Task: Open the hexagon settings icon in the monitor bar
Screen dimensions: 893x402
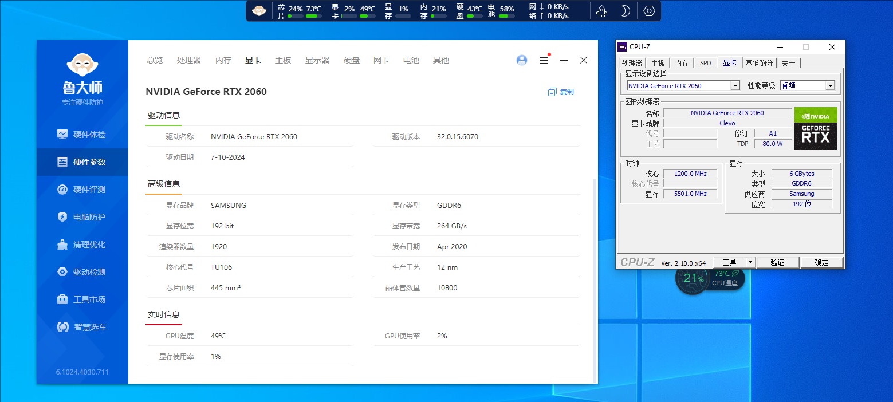Action: [649, 11]
